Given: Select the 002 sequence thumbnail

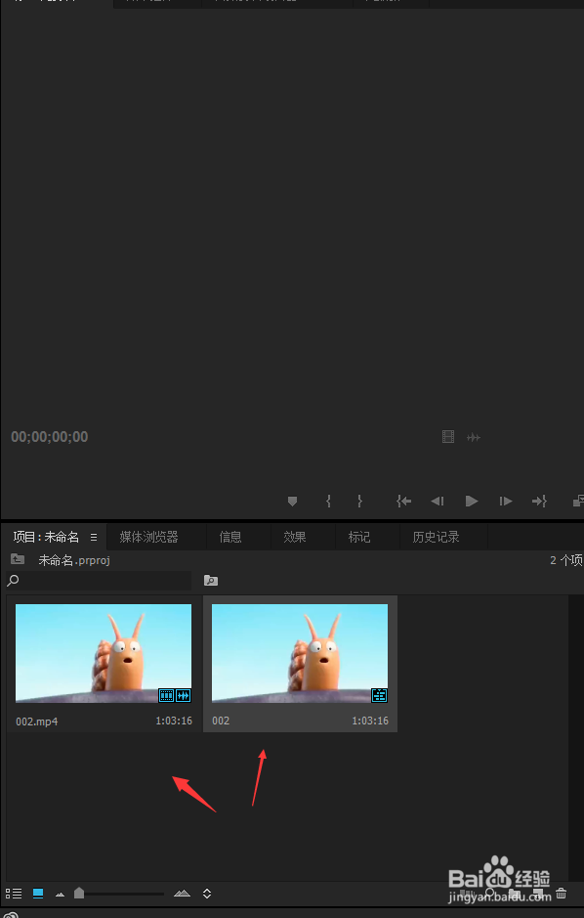Looking at the screenshot, I should [x=299, y=653].
